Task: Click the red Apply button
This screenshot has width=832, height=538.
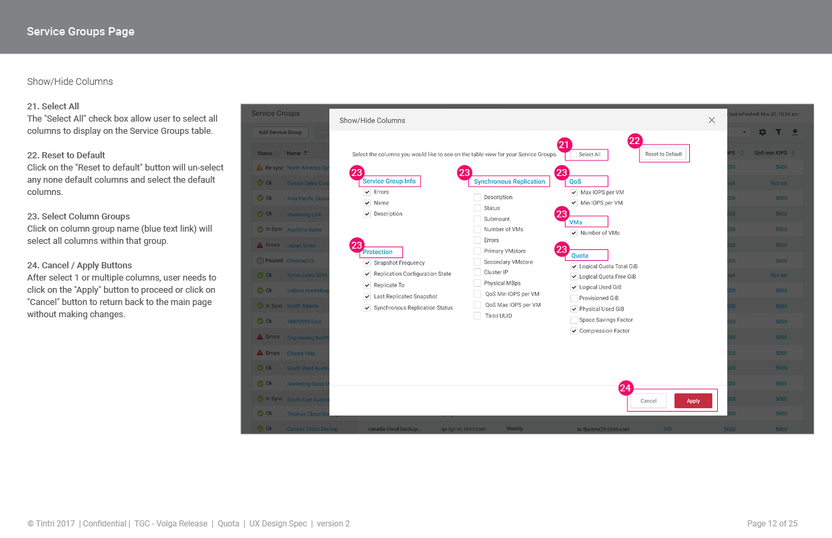Action: tap(693, 401)
